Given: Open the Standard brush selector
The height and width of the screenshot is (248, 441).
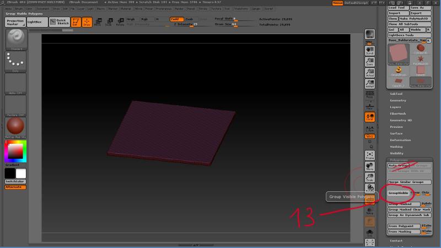Looking at the screenshot, I should point(16,39).
